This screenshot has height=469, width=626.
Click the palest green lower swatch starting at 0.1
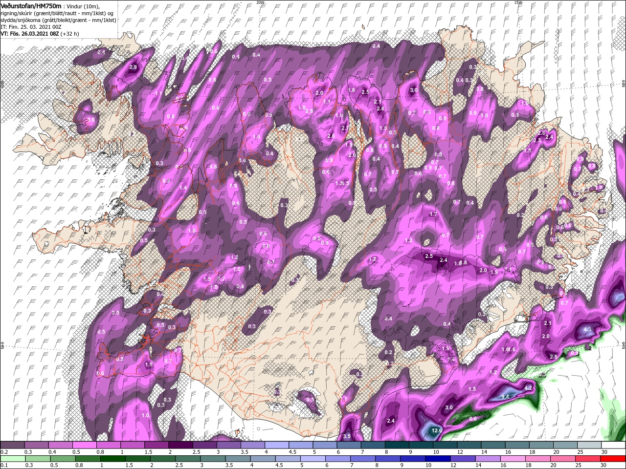pyautogui.click(x=12, y=459)
